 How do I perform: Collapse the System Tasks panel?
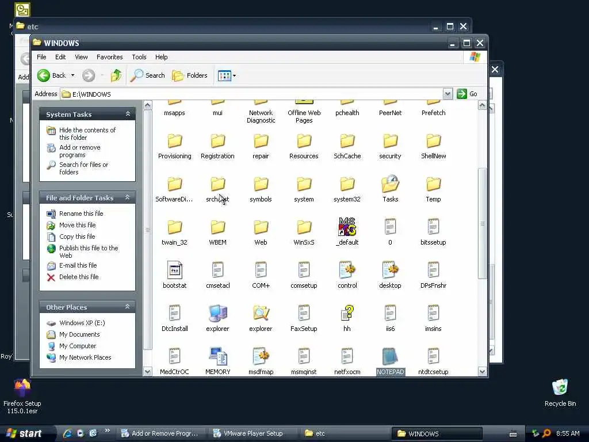click(128, 114)
